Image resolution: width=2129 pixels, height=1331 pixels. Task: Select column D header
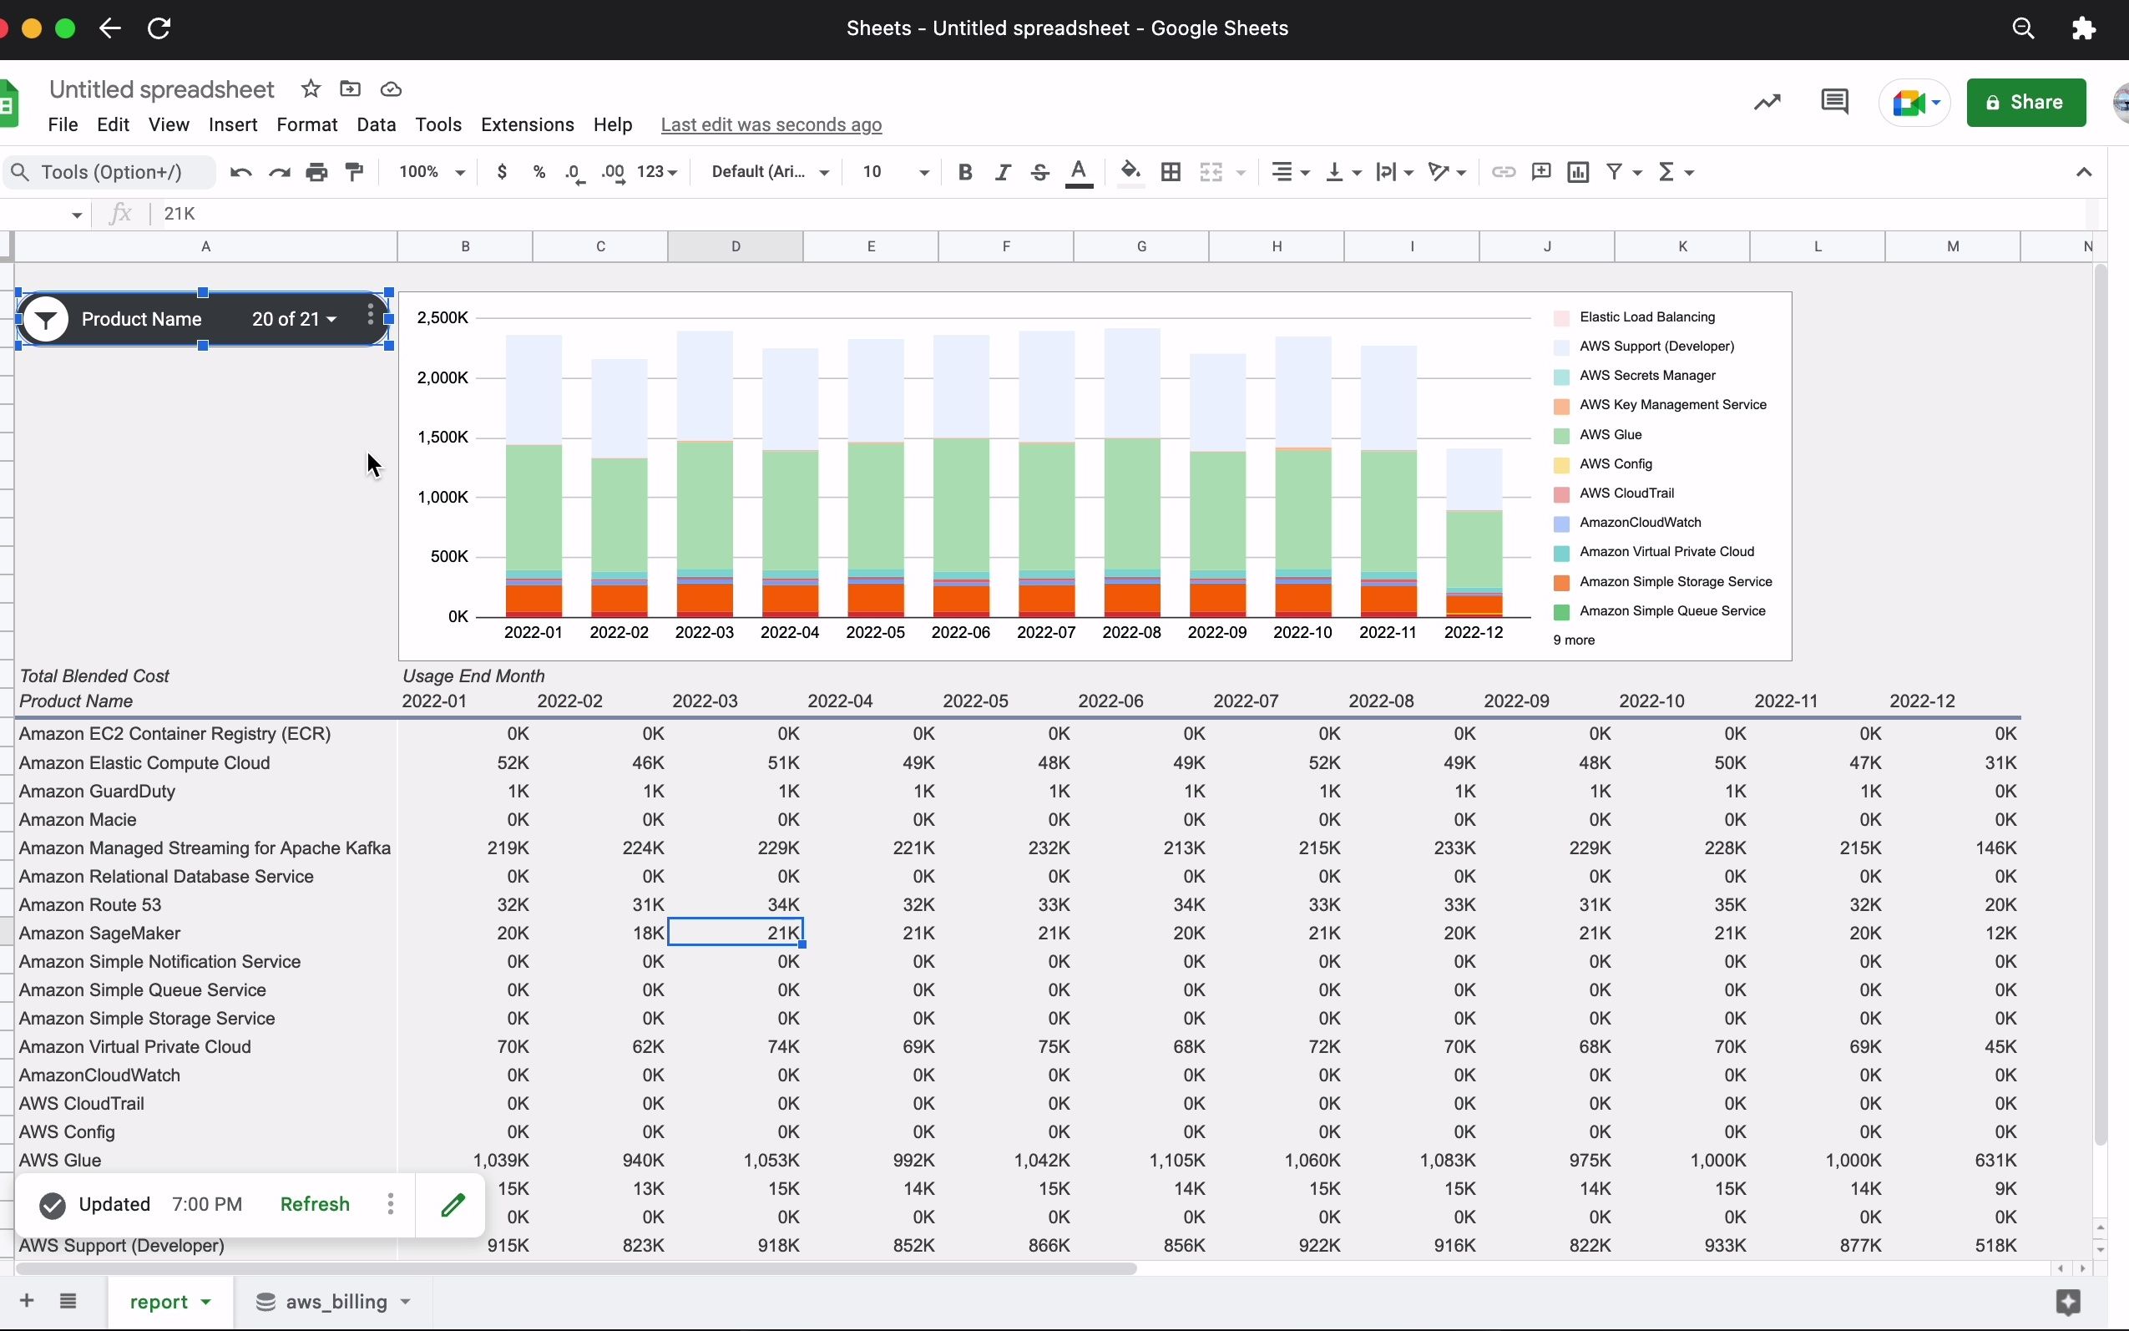735,246
